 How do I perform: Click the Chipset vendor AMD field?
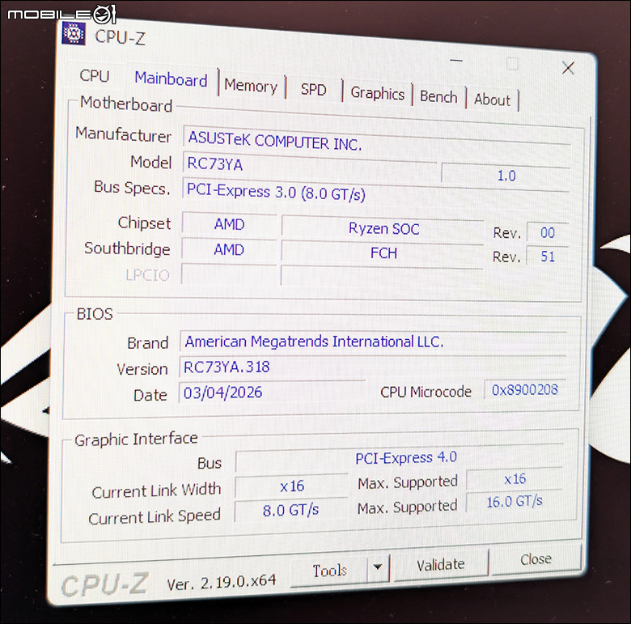(230, 224)
